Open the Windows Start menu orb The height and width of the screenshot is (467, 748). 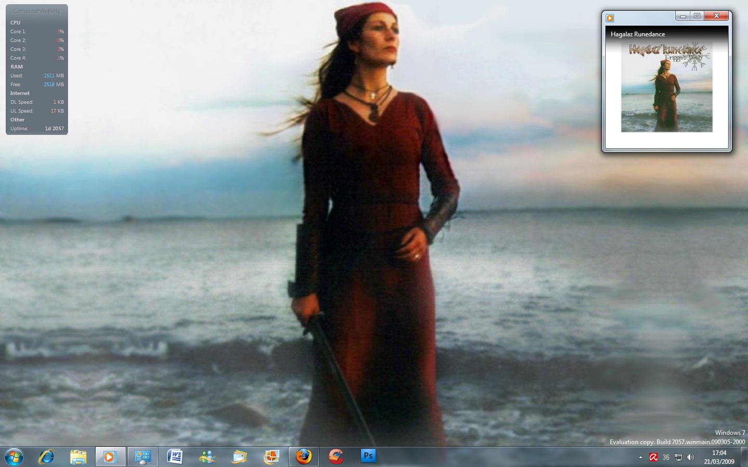(x=14, y=457)
